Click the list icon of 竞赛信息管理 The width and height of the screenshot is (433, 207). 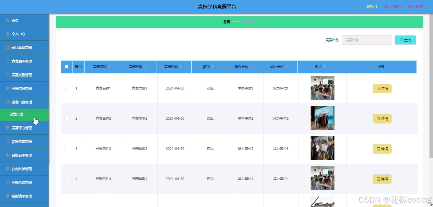click(8, 89)
